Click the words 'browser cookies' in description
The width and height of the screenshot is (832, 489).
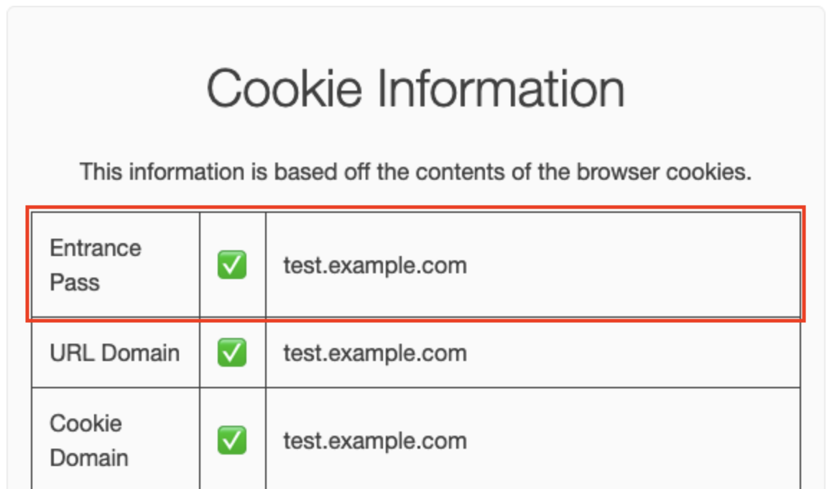coord(664,171)
